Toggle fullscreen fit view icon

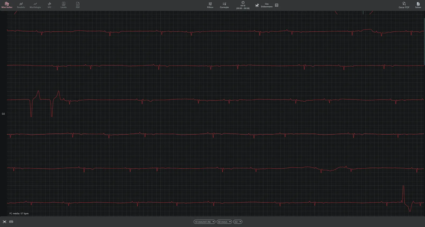(x=5, y=222)
